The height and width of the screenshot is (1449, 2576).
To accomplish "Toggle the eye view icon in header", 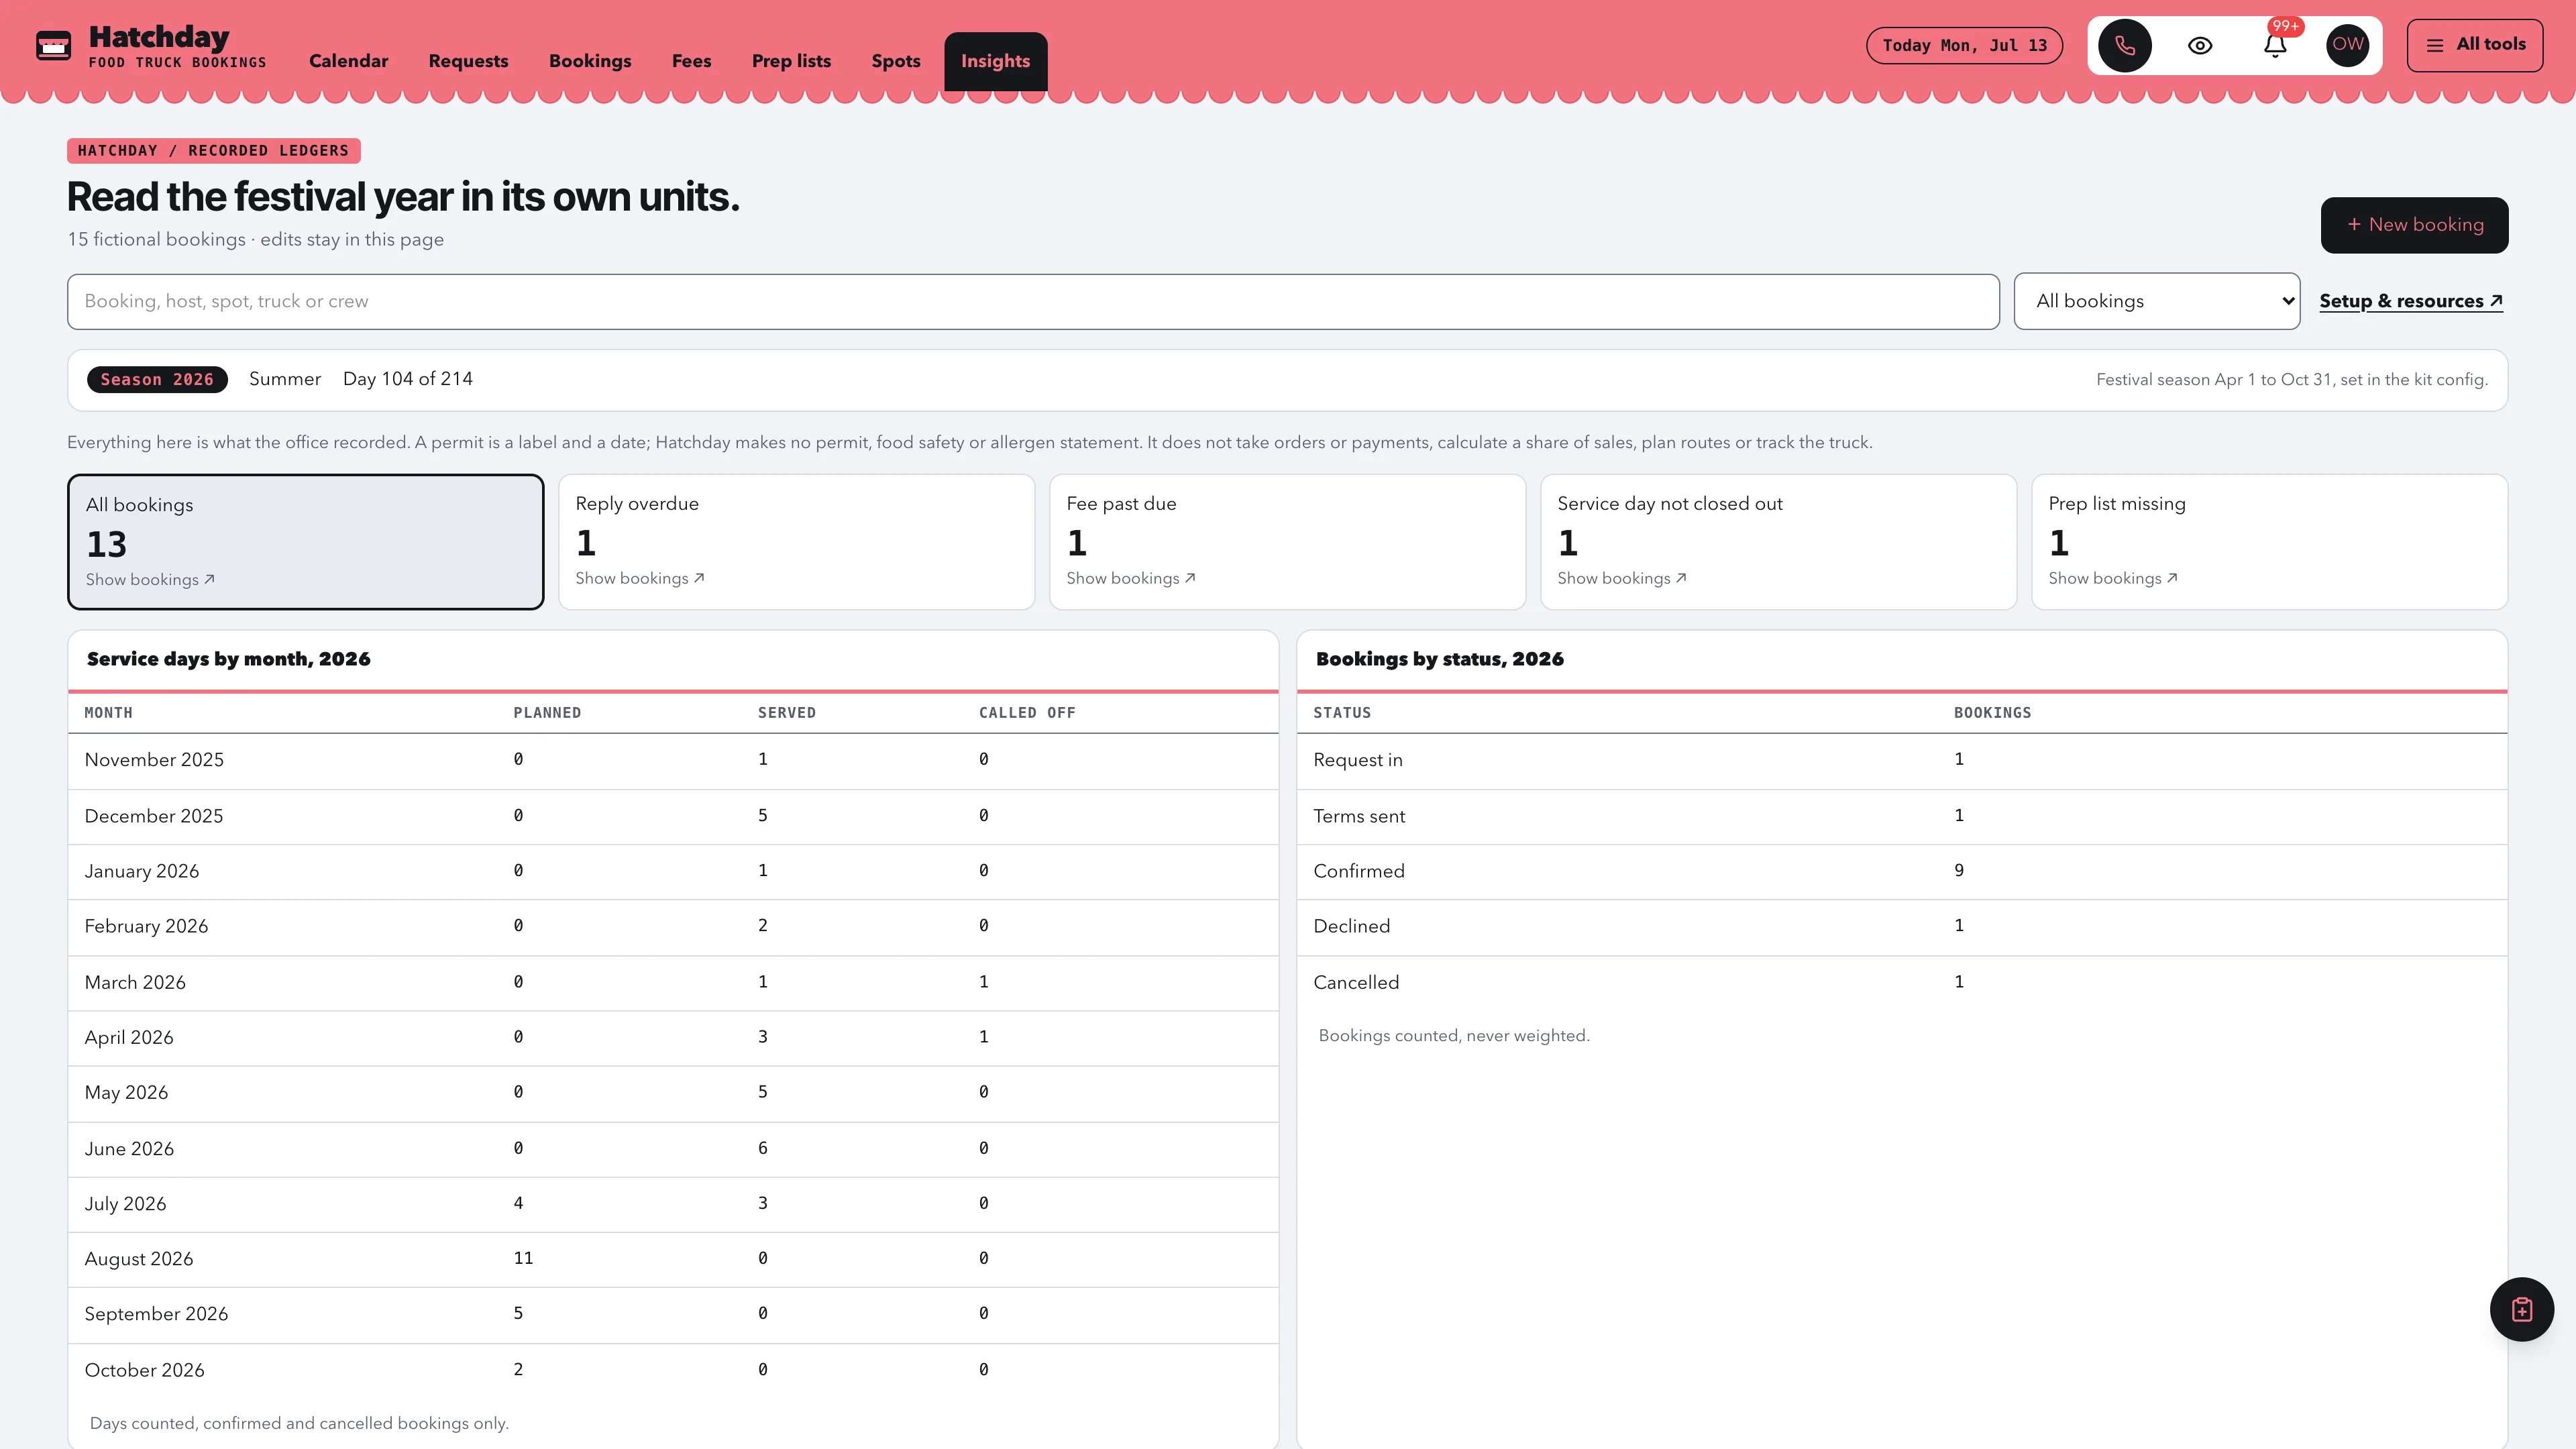I will point(2199,46).
